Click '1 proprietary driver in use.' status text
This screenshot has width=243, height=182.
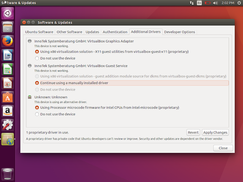(47, 132)
